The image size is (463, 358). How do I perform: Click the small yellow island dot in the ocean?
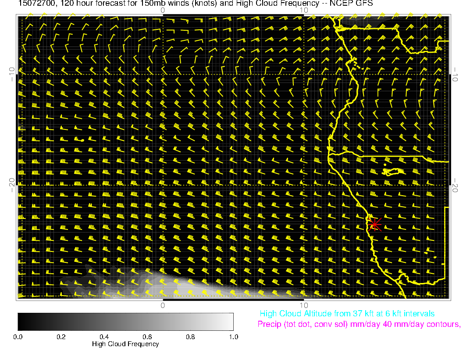82,140
